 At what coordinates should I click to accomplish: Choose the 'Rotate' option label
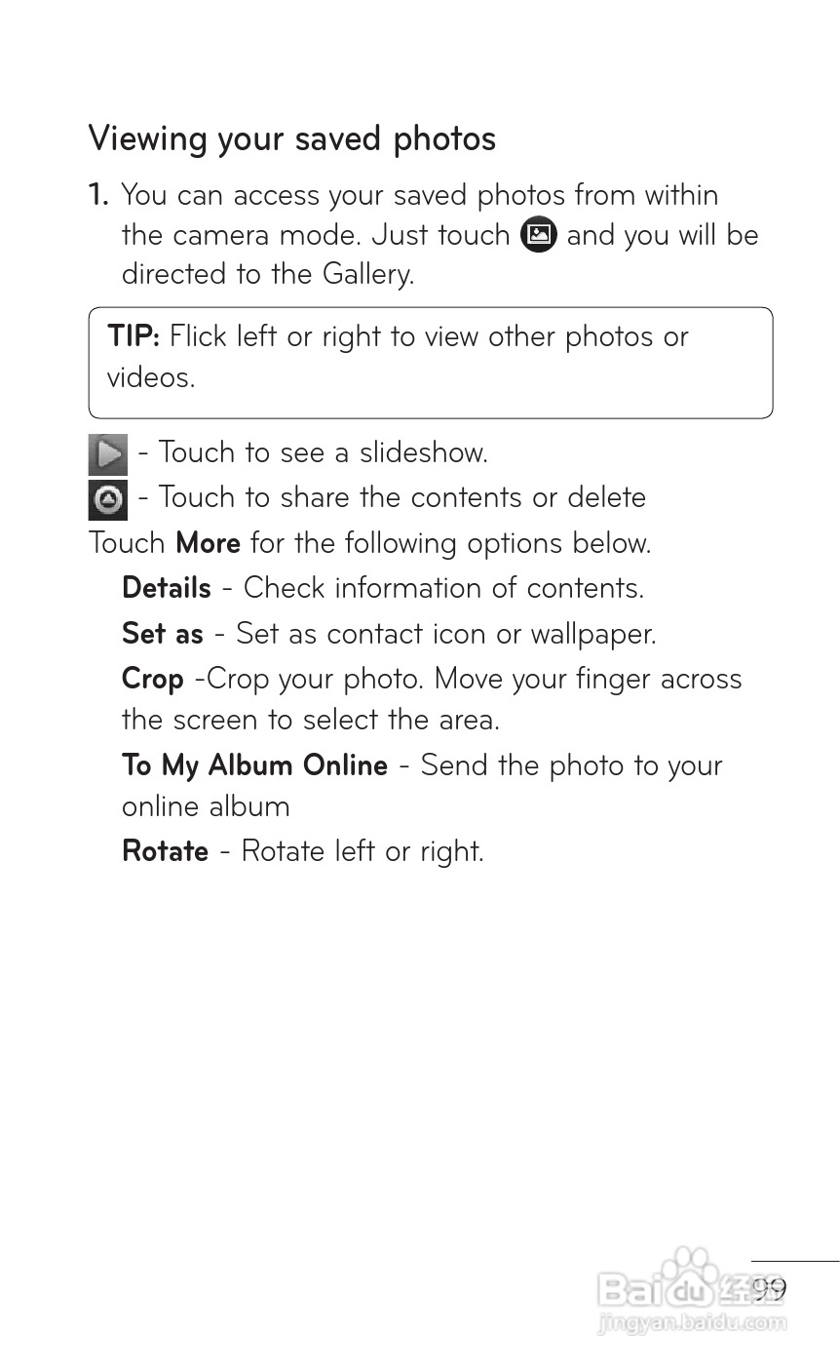[165, 851]
